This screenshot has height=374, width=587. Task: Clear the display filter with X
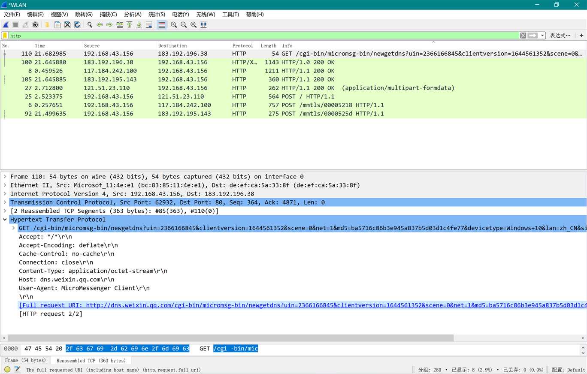[x=523, y=36]
